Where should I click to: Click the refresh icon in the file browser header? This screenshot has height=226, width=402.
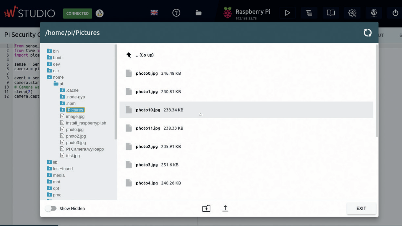point(367,32)
